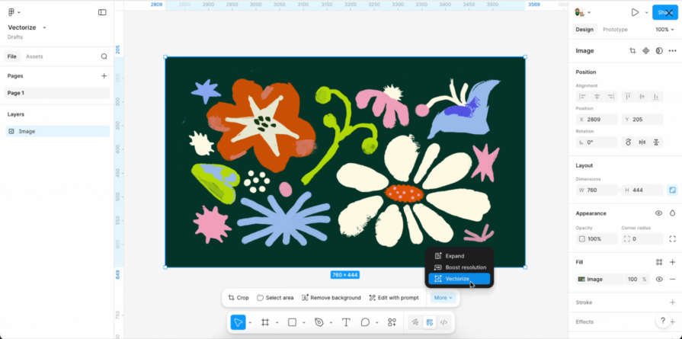
Task: Open the Image fill thumbnail swatch
Action: click(x=581, y=280)
